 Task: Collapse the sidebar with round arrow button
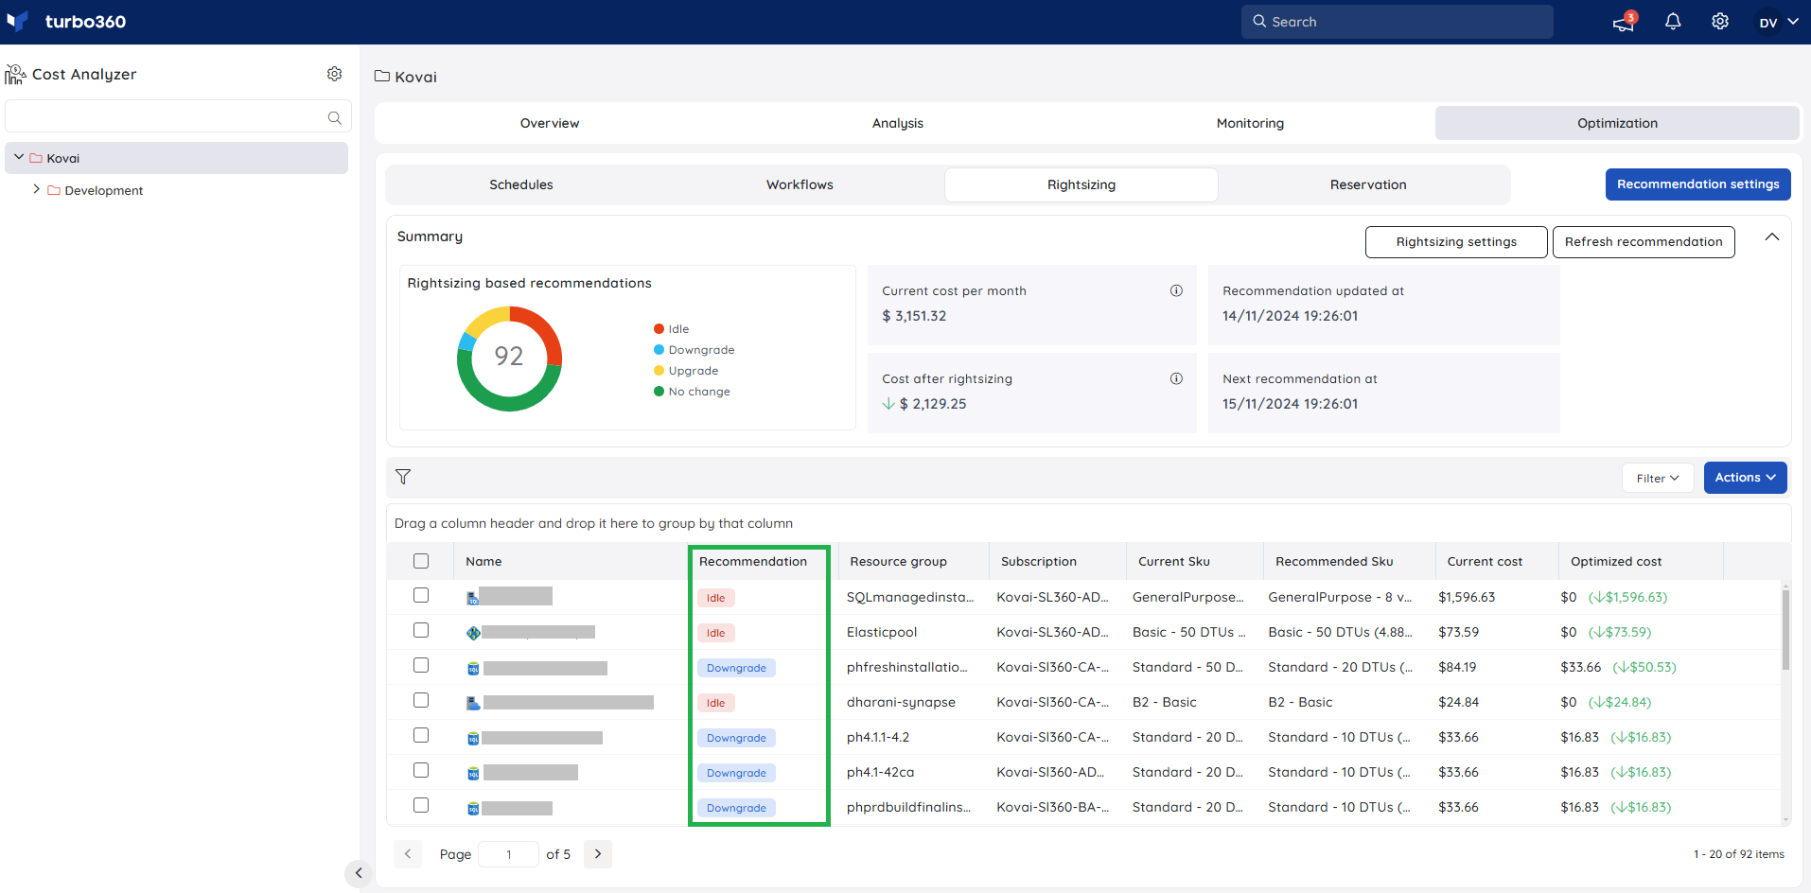point(358,873)
